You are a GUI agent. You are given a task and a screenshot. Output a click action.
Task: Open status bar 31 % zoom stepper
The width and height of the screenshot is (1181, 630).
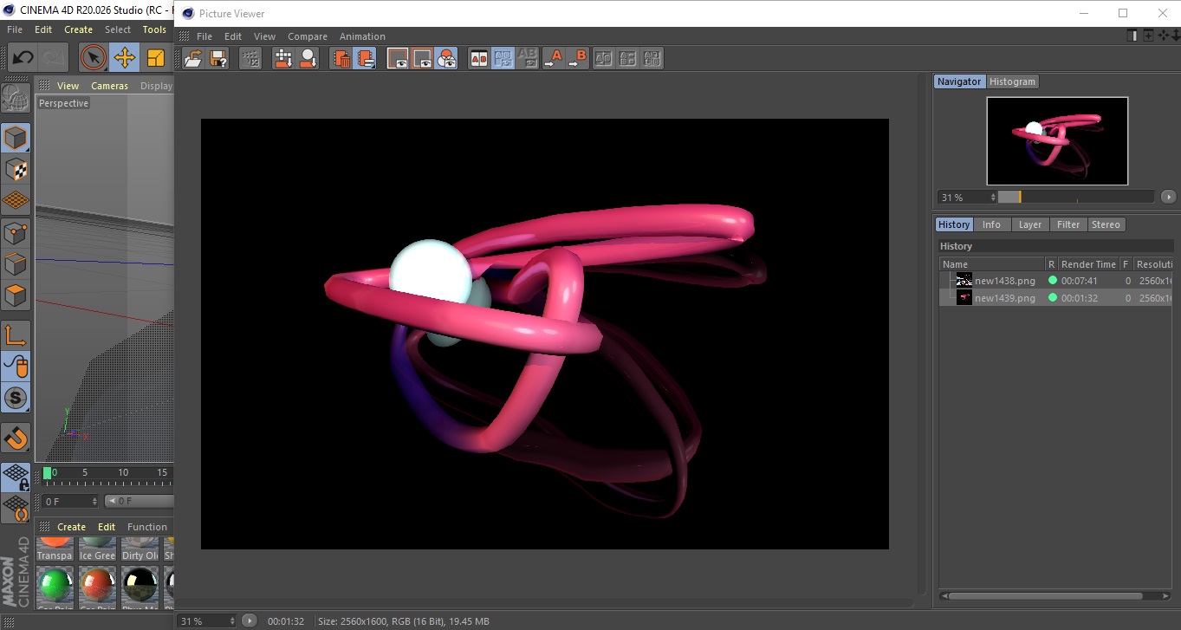pyautogui.click(x=231, y=621)
